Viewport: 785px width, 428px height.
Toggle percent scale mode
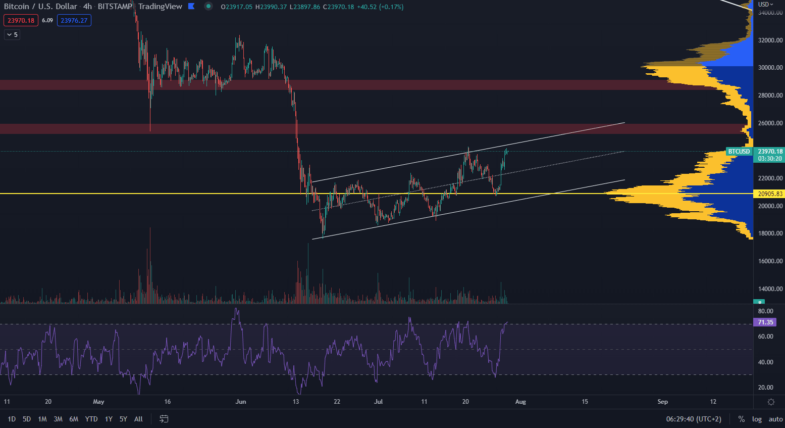click(x=741, y=419)
